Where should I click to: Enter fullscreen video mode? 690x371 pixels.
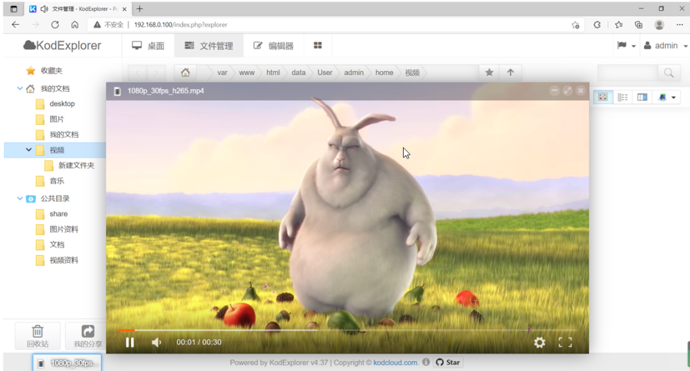coord(565,342)
